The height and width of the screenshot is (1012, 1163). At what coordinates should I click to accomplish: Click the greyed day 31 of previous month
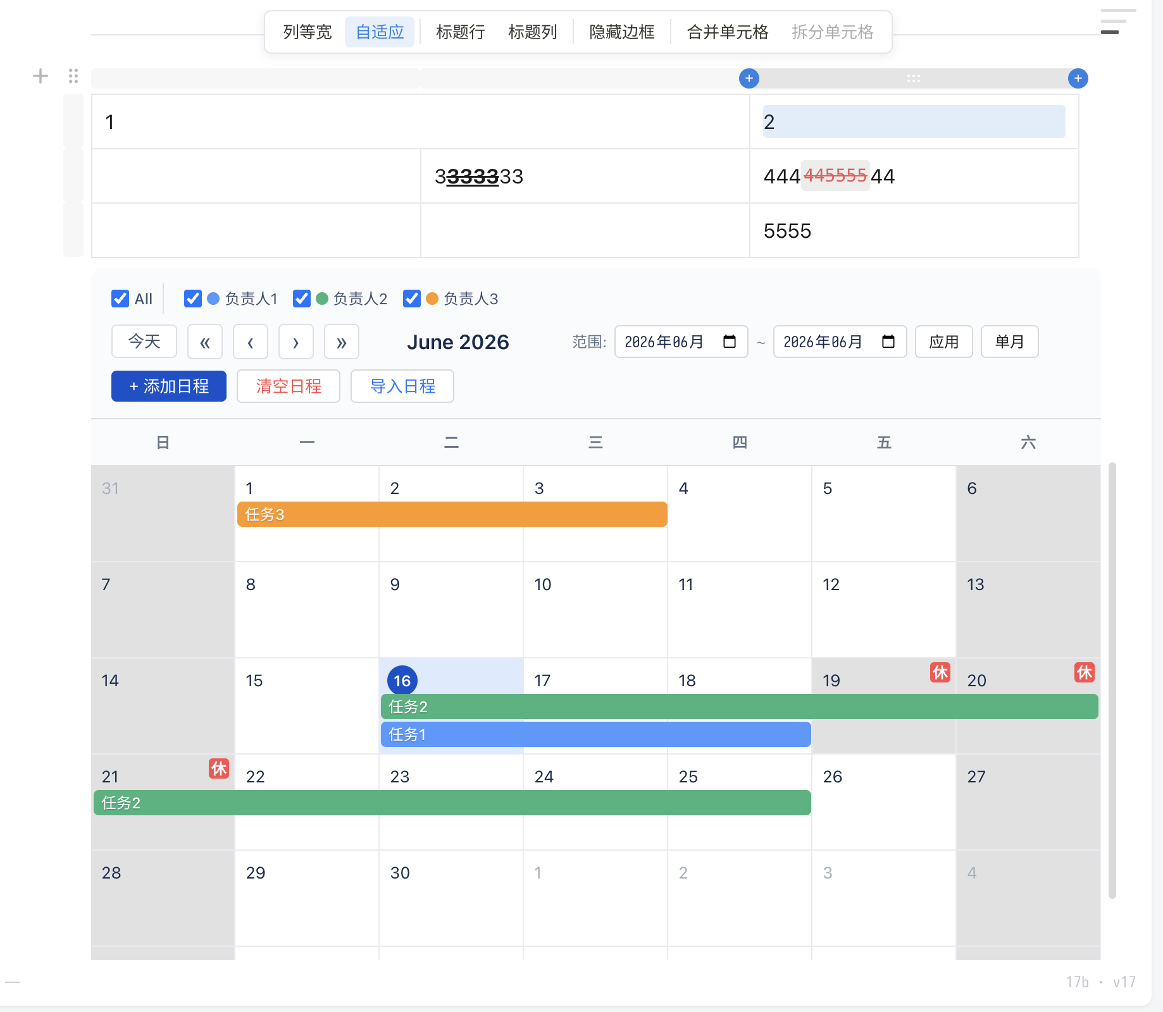pyautogui.click(x=163, y=514)
